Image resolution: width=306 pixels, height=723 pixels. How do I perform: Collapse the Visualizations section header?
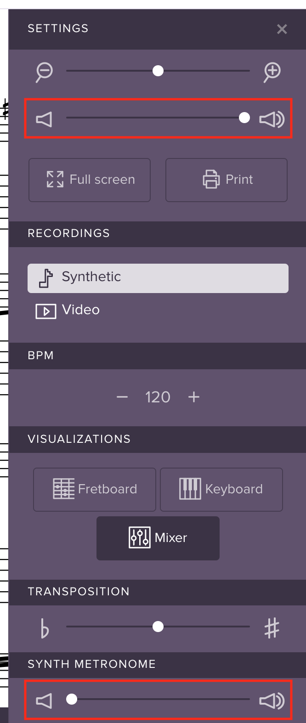[78, 439]
